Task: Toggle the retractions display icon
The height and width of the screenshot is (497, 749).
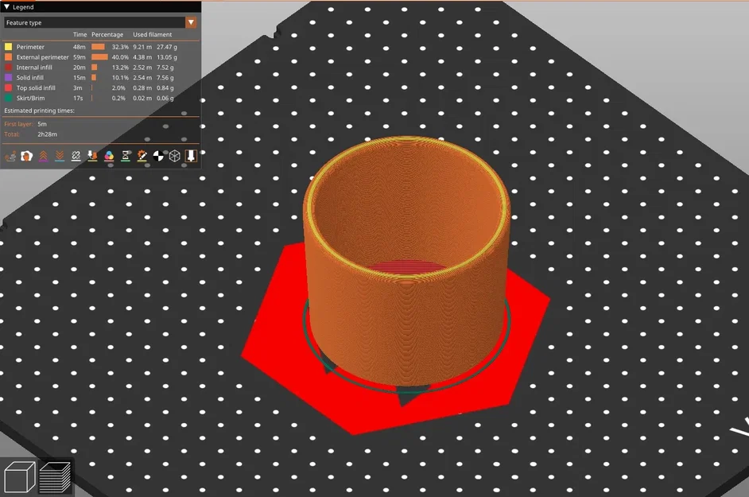Action: click(x=44, y=156)
